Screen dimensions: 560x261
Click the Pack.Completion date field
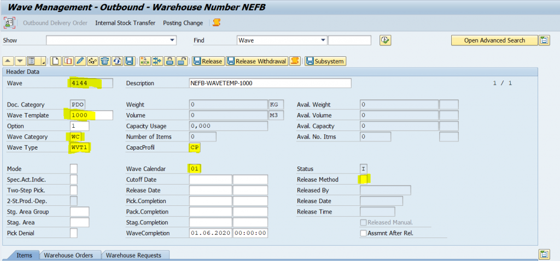point(211,211)
